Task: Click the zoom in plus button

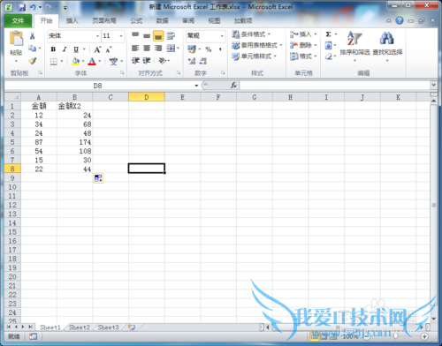Action: point(424,336)
